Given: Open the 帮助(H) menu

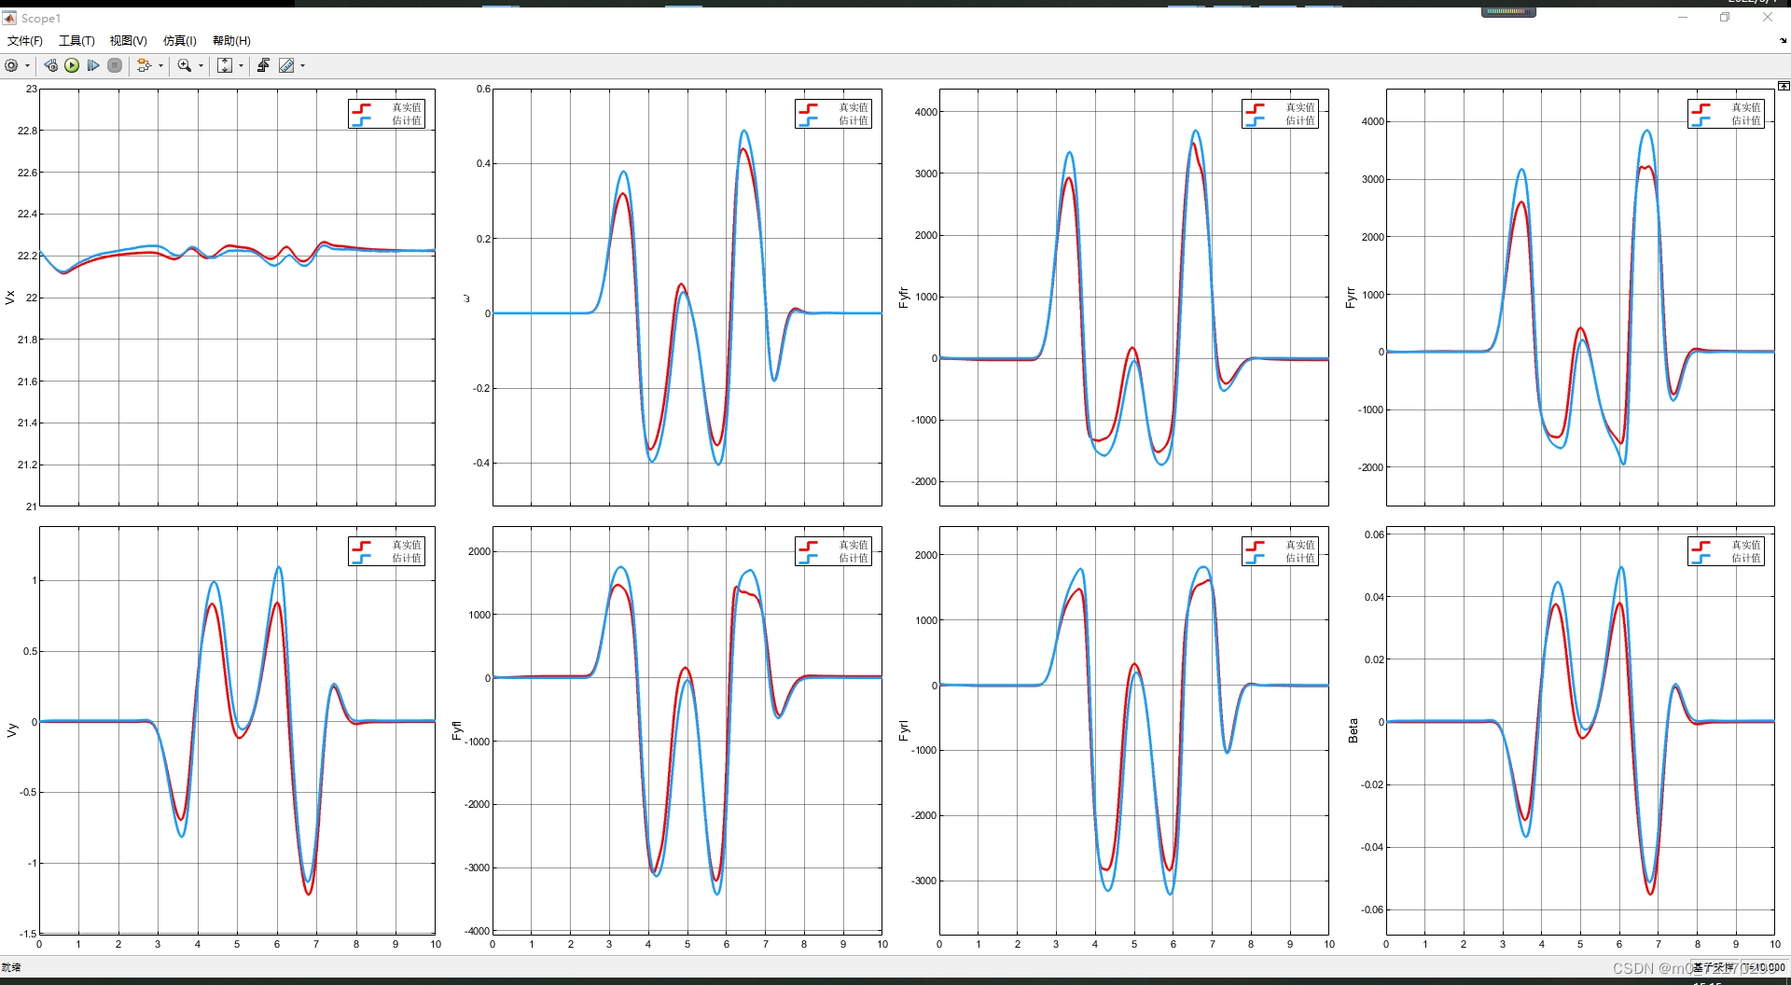Looking at the screenshot, I should (x=231, y=41).
